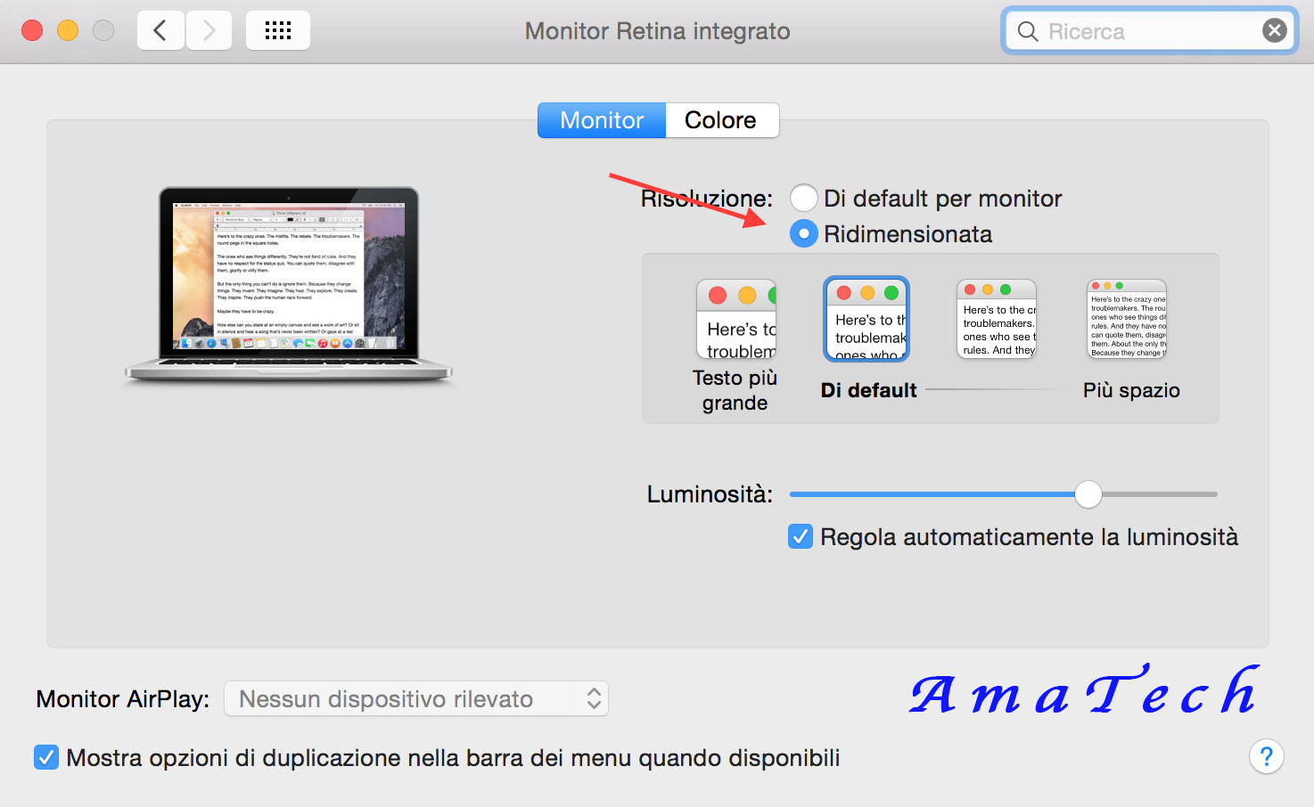Expand 'Nessun dispositivo rilevato' device list
Image resolution: width=1314 pixels, height=807 pixels.
[x=415, y=698]
